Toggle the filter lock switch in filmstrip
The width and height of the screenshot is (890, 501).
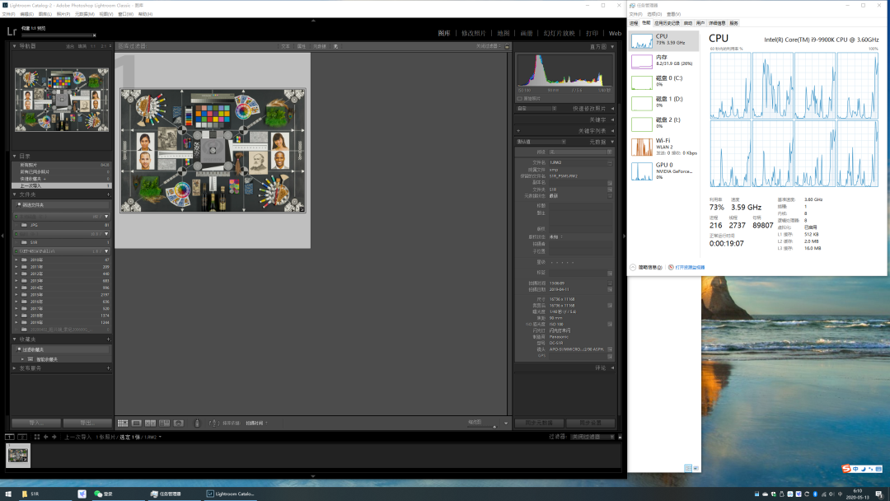(x=621, y=437)
